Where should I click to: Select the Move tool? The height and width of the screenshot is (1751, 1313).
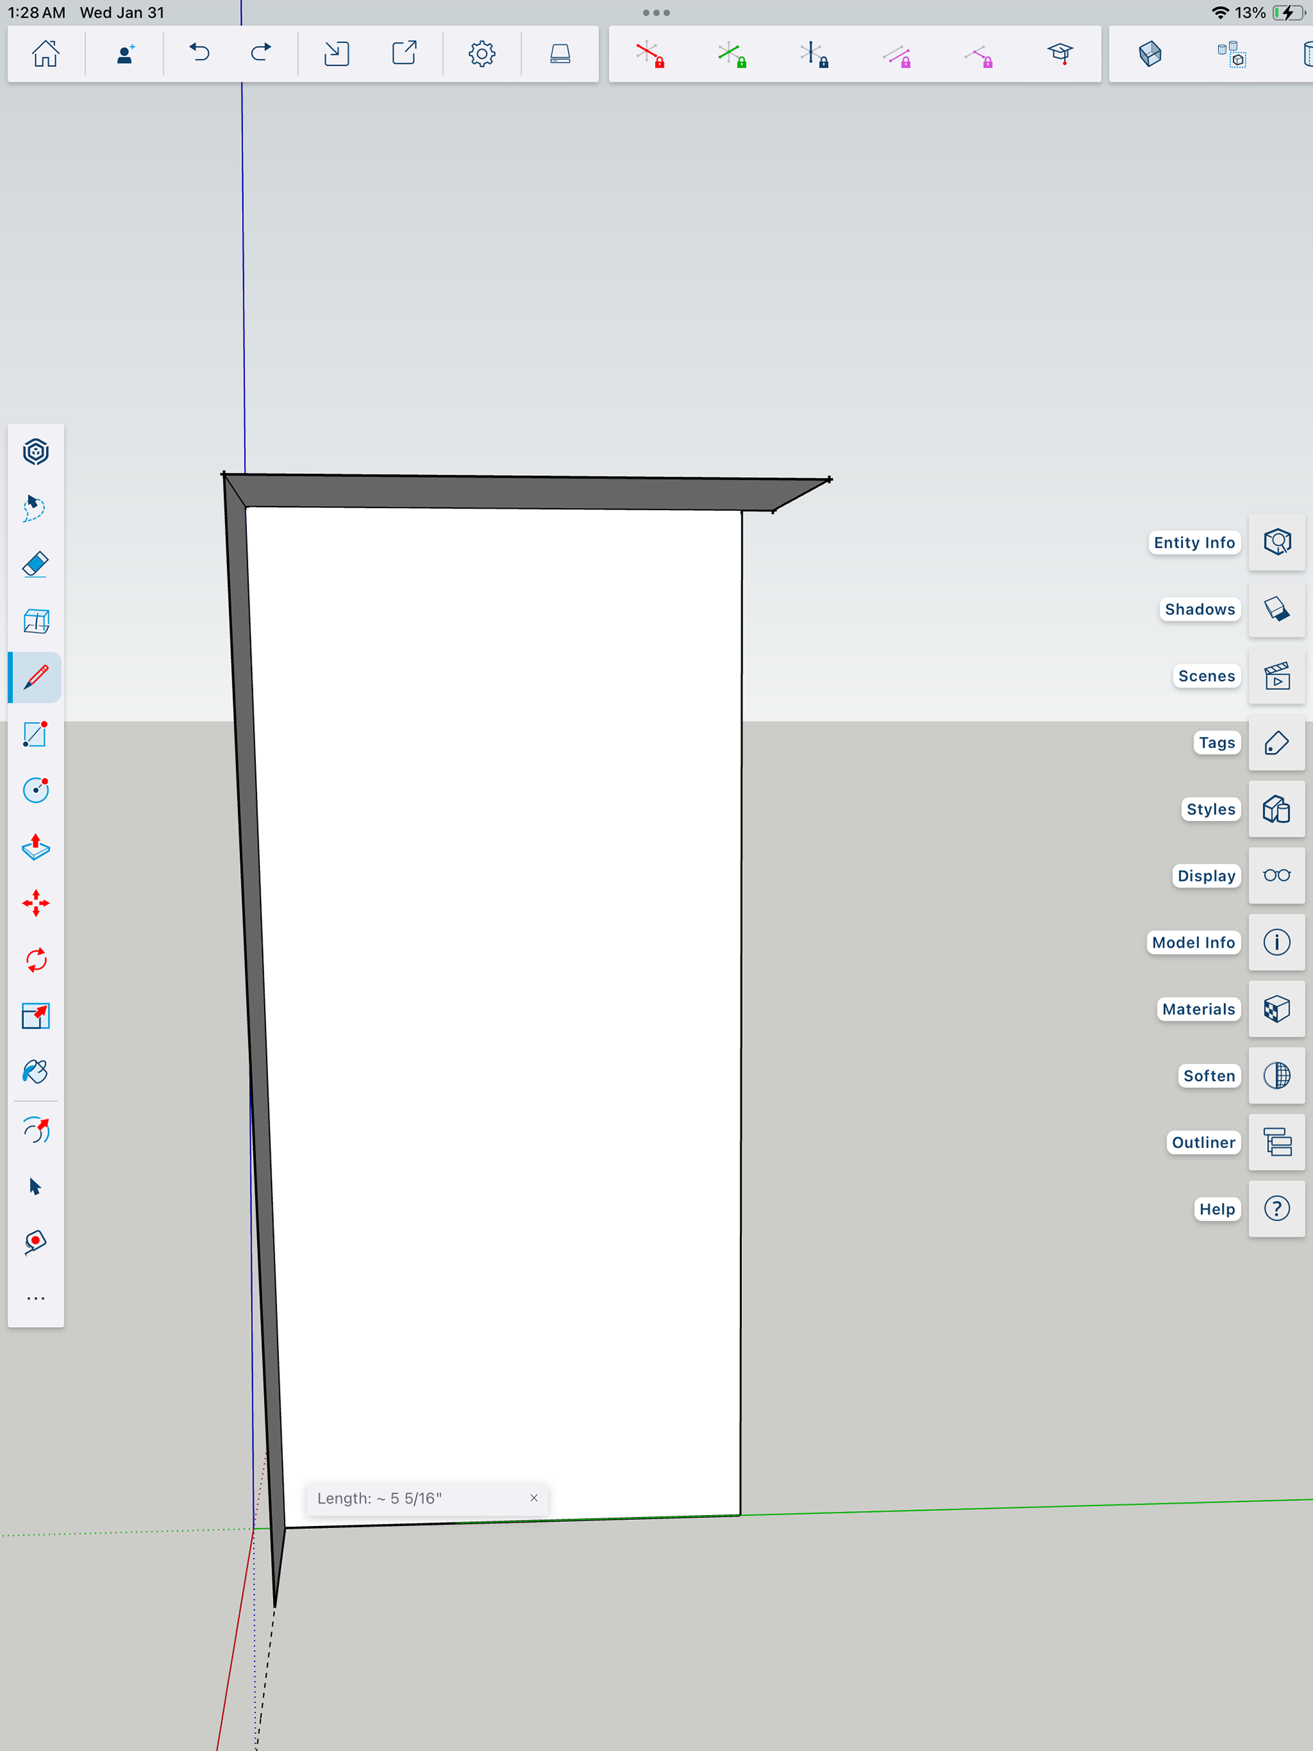(36, 903)
